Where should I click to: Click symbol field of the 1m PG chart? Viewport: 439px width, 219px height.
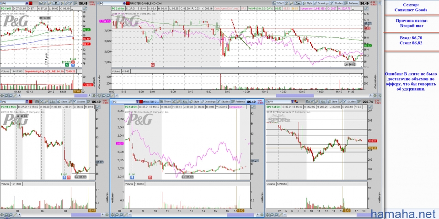(x=111, y=3)
